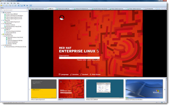Screen dimensions: 171x107
Task: Click Restart on the RHEL login screen
Action: 84,75
